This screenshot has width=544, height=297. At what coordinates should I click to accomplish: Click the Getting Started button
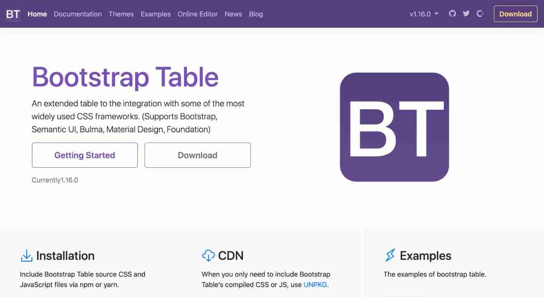(85, 155)
